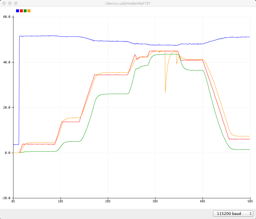
Task: Click the /dev/cu.usbmodemfa4131 window title
Action: [128, 3]
